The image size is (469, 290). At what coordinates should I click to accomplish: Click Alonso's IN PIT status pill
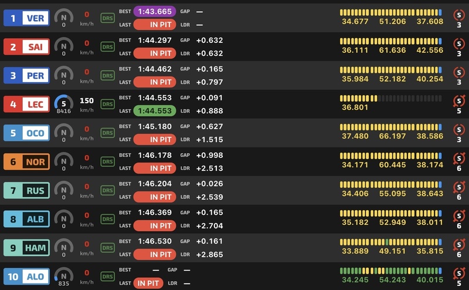(148, 283)
